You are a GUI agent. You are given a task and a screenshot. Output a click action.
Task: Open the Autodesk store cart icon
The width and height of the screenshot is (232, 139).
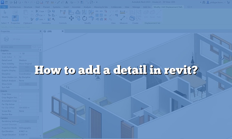point(228,2)
